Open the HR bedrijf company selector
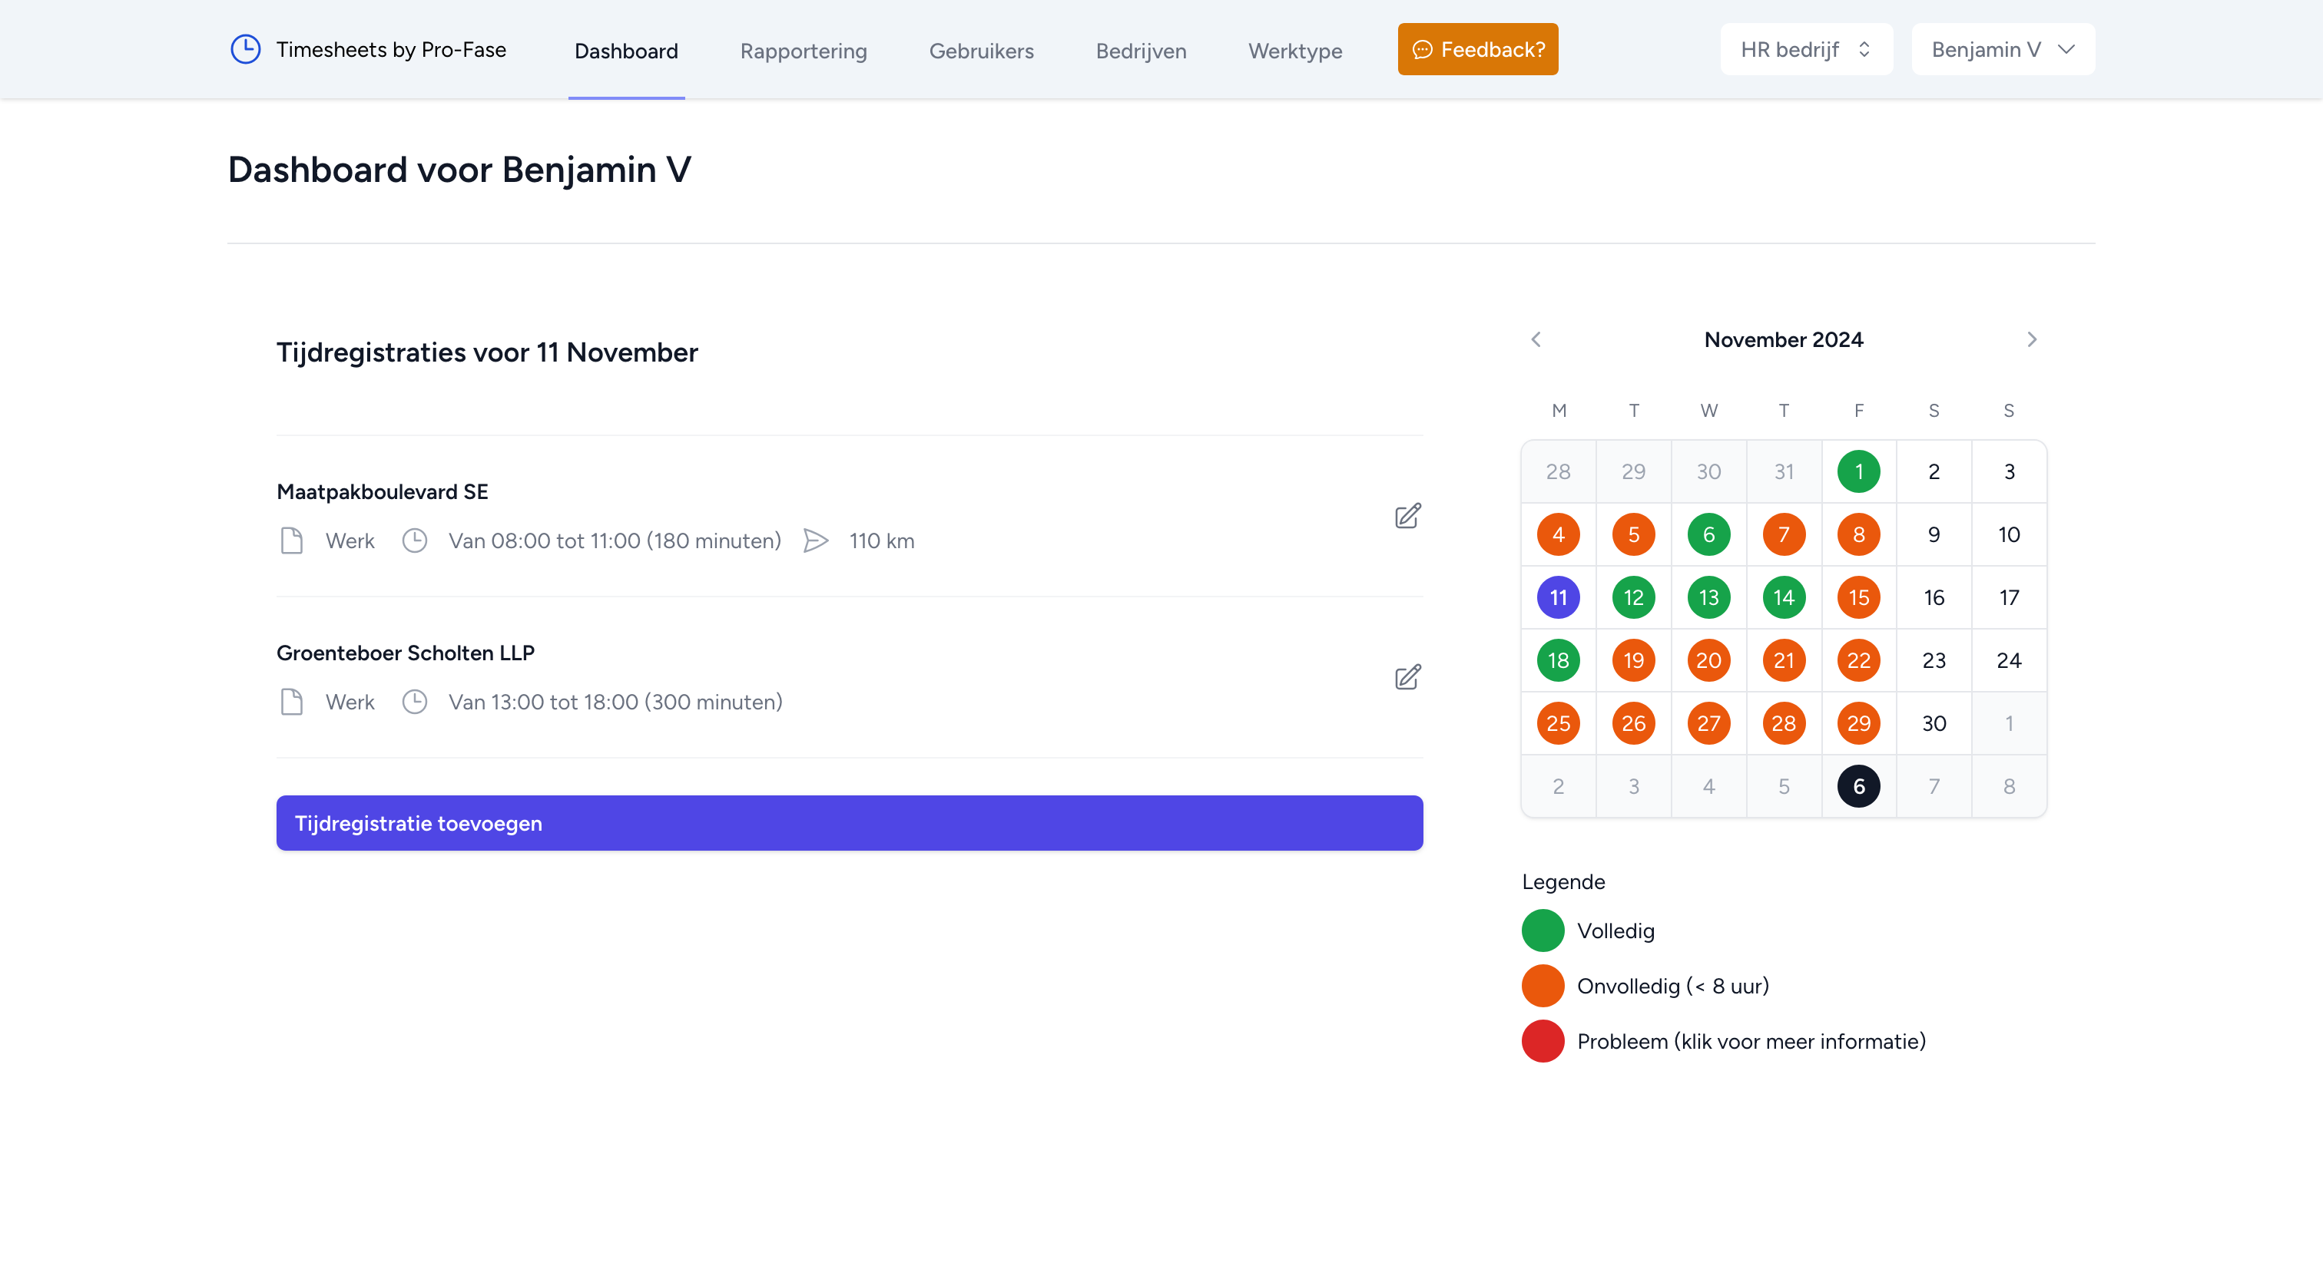Image resolution: width=2323 pixels, height=1276 pixels. click(1805, 48)
